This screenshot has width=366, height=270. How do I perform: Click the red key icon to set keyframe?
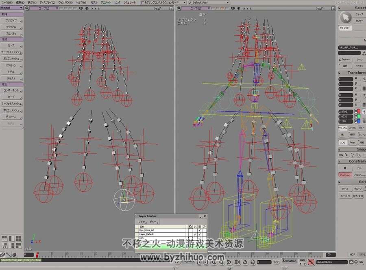tap(311, 262)
